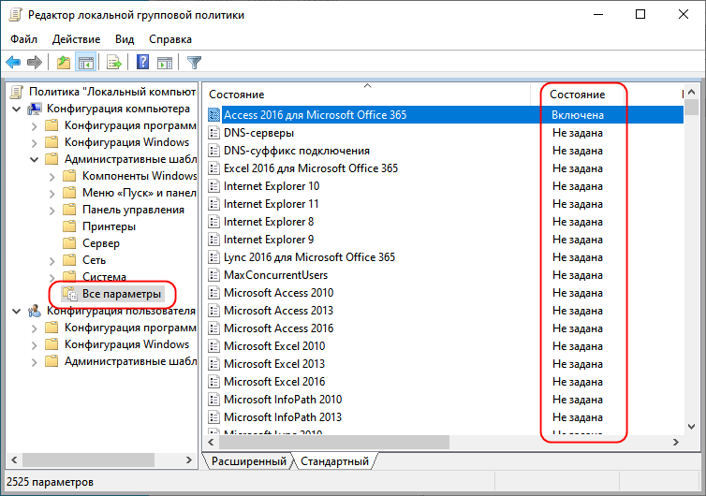Image resolution: width=706 pixels, height=496 pixels.
Task: Select the Microsoft InfoPath 2013 policy
Action: pos(283,417)
